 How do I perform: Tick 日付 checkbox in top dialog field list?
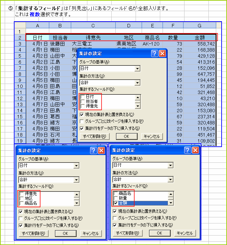point(83,97)
